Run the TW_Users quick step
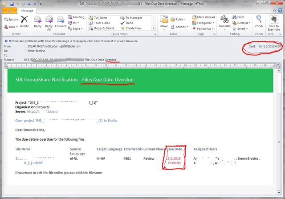The height and width of the screenshot is (199, 285). [x=98, y=18]
